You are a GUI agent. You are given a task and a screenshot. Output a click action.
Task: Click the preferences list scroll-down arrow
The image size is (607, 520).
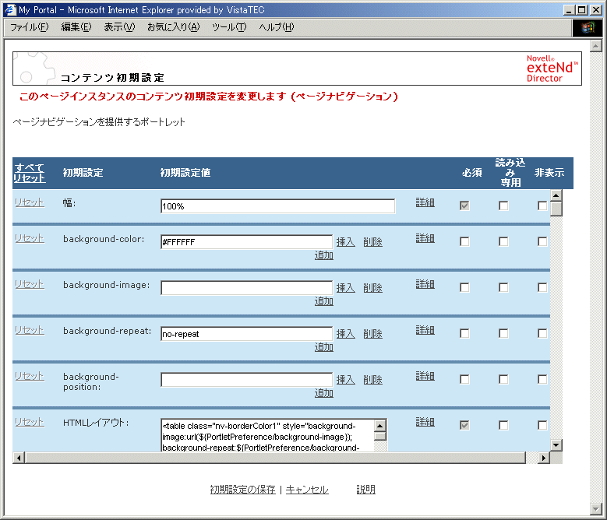point(556,445)
